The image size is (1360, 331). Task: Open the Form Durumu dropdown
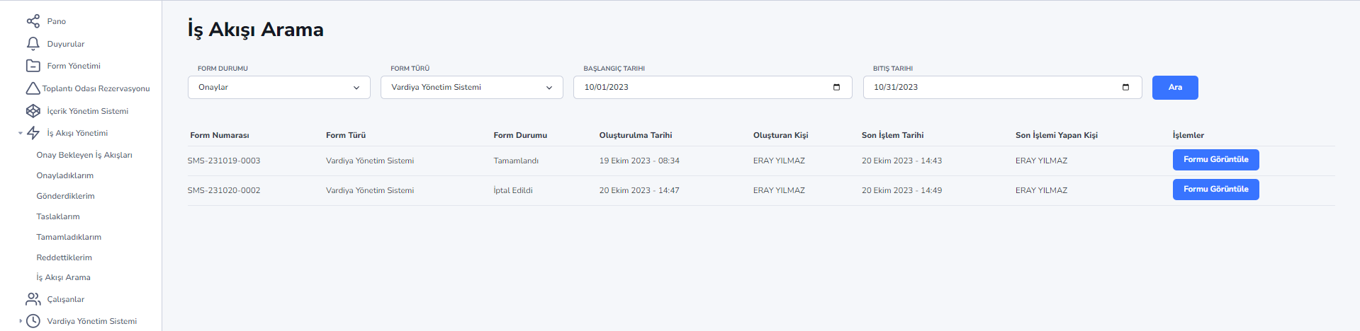(x=279, y=88)
